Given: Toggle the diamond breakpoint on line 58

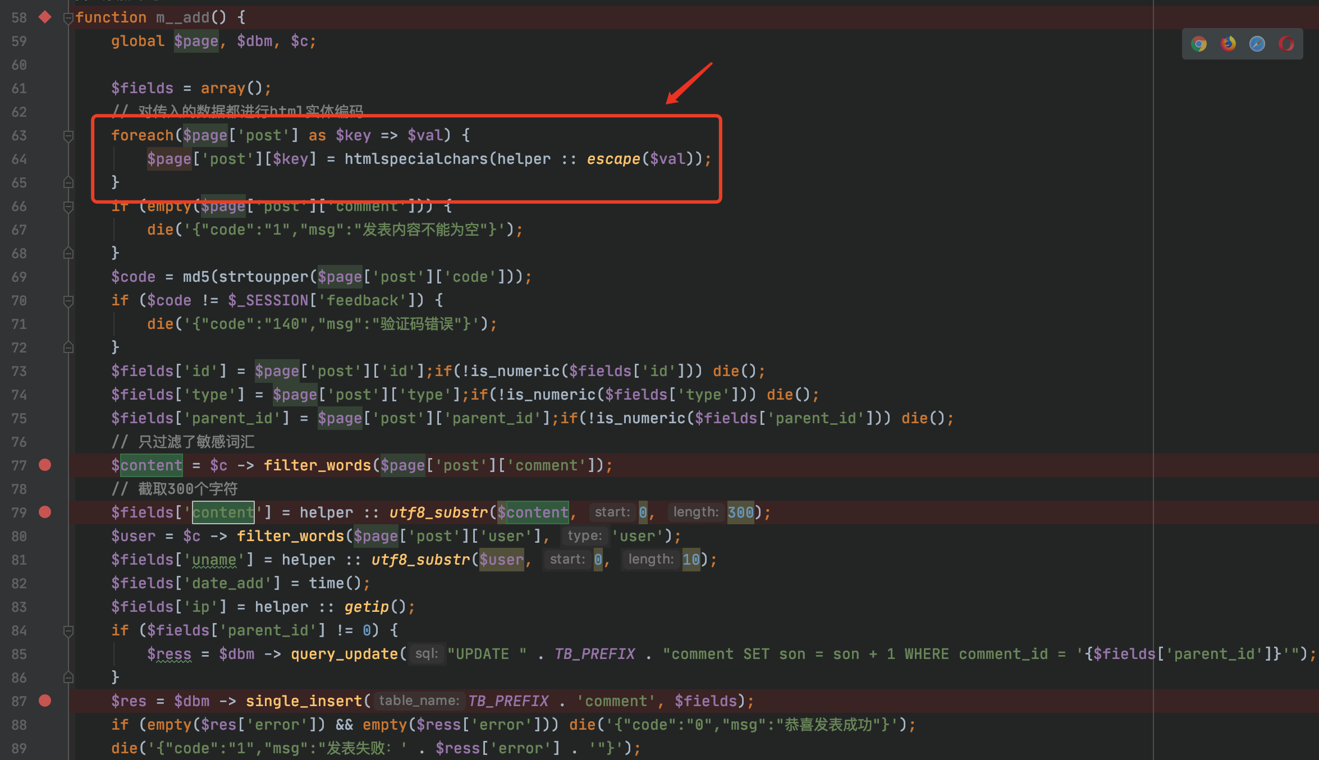Looking at the screenshot, I should 45,17.
